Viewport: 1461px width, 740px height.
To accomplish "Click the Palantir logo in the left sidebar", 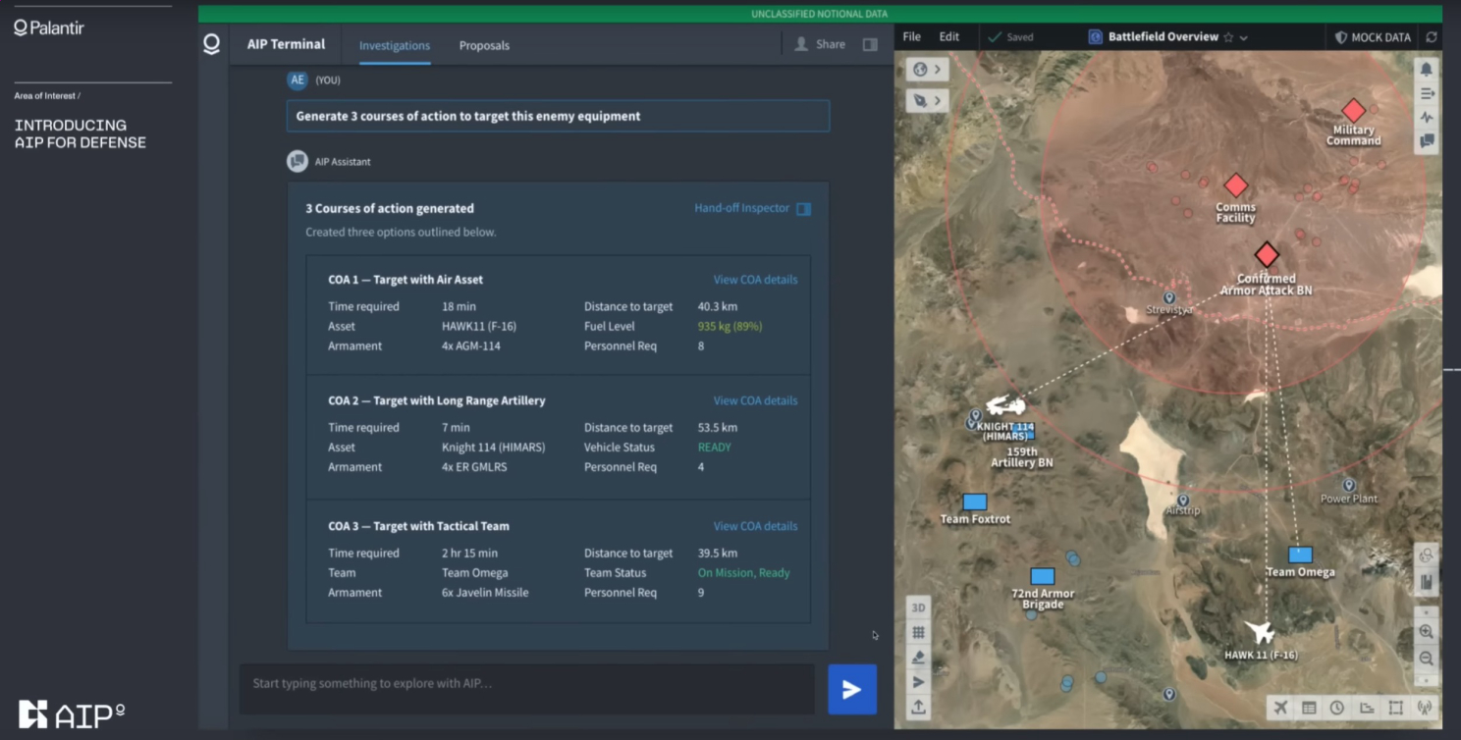I will coord(49,28).
